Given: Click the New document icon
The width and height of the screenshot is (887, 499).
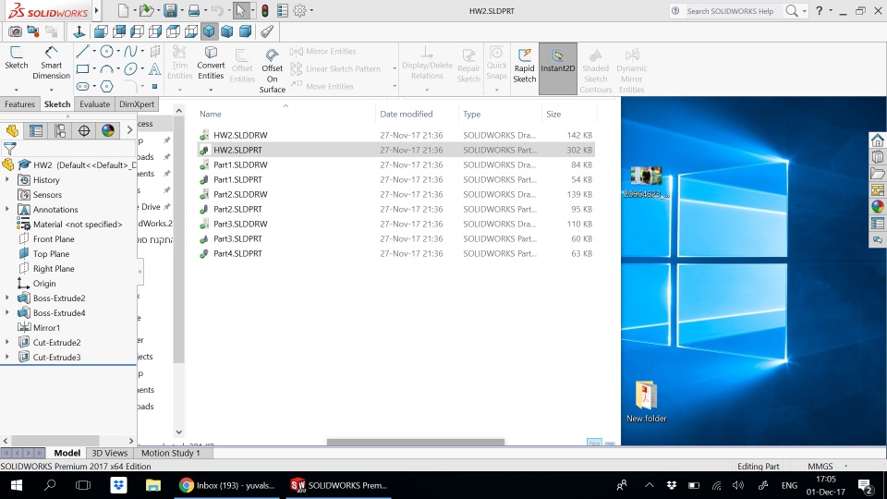Looking at the screenshot, I should point(123,10).
